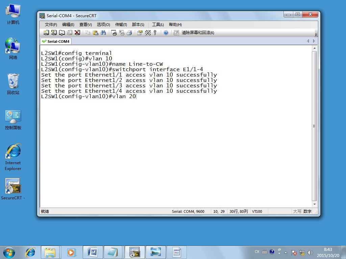
Task: Click the volume speaker tray icon
Action: 310,252
